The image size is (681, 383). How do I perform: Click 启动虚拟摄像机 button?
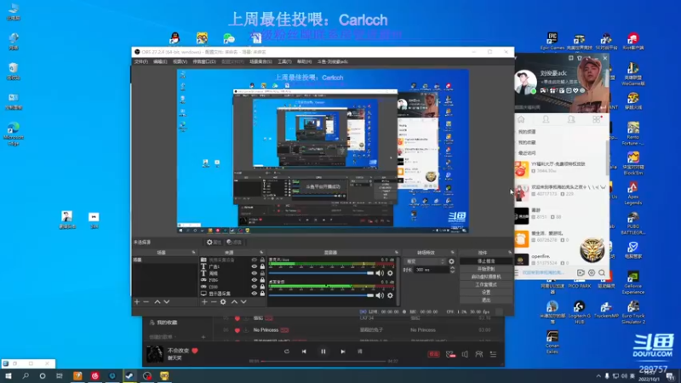pos(485,277)
